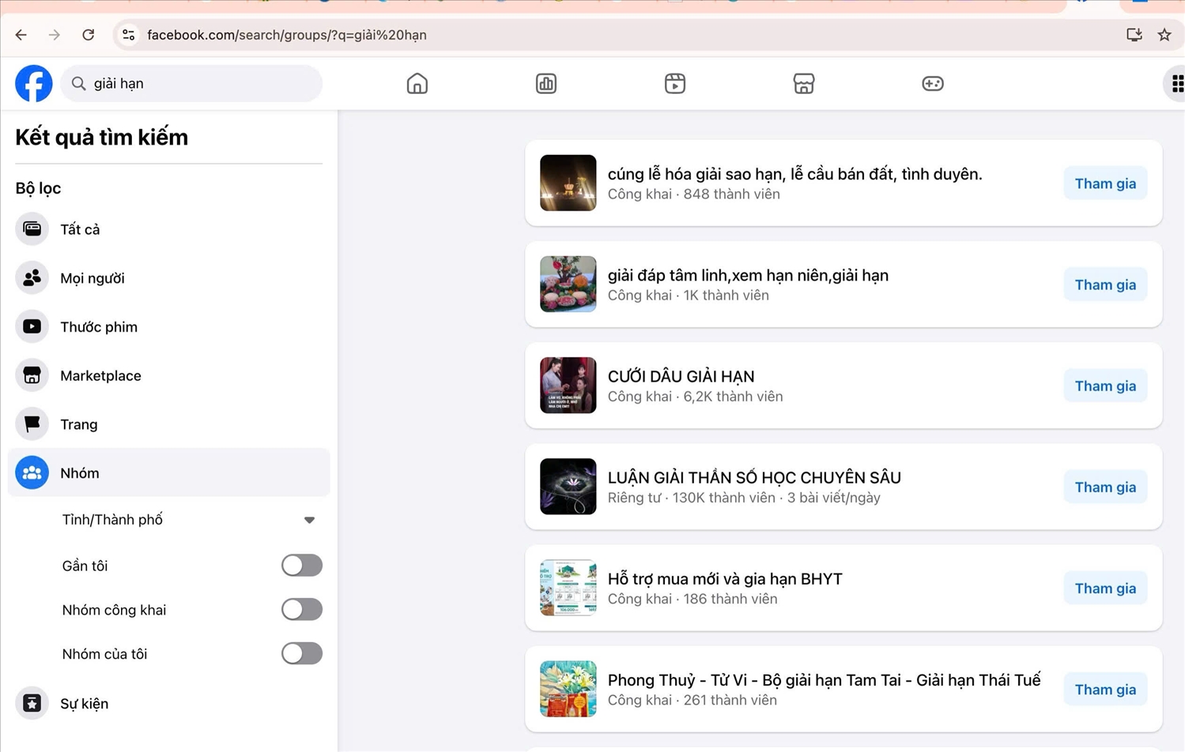Click the 'Hỗ trợ mua mới' group thumbnail

pos(568,588)
